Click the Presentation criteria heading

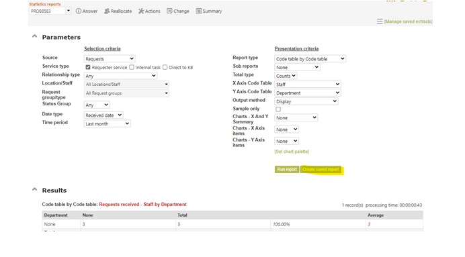296,48
